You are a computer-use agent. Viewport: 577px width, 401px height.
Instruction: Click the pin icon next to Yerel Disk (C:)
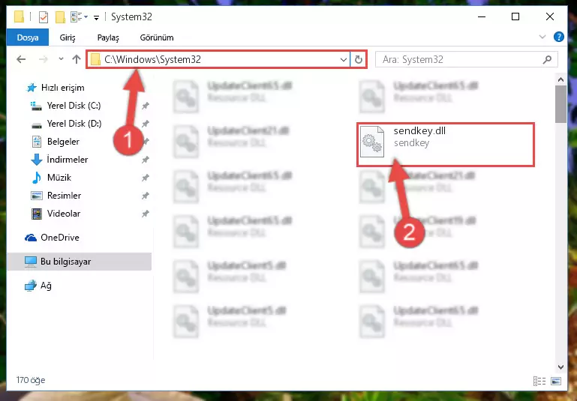(x=146, y=106)
